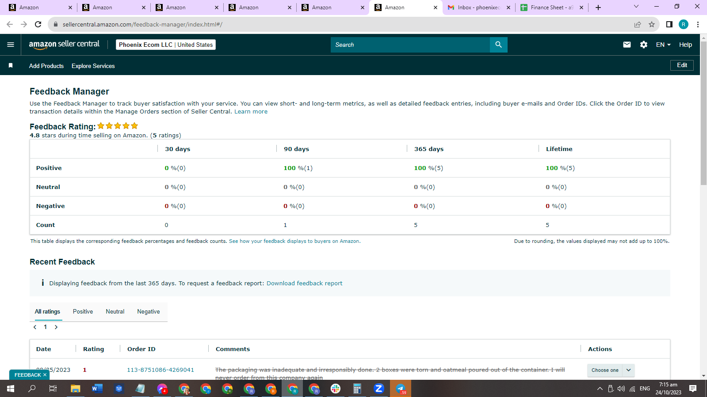
Task: Click the Learn more link
Action: click(x=251, y=112)
